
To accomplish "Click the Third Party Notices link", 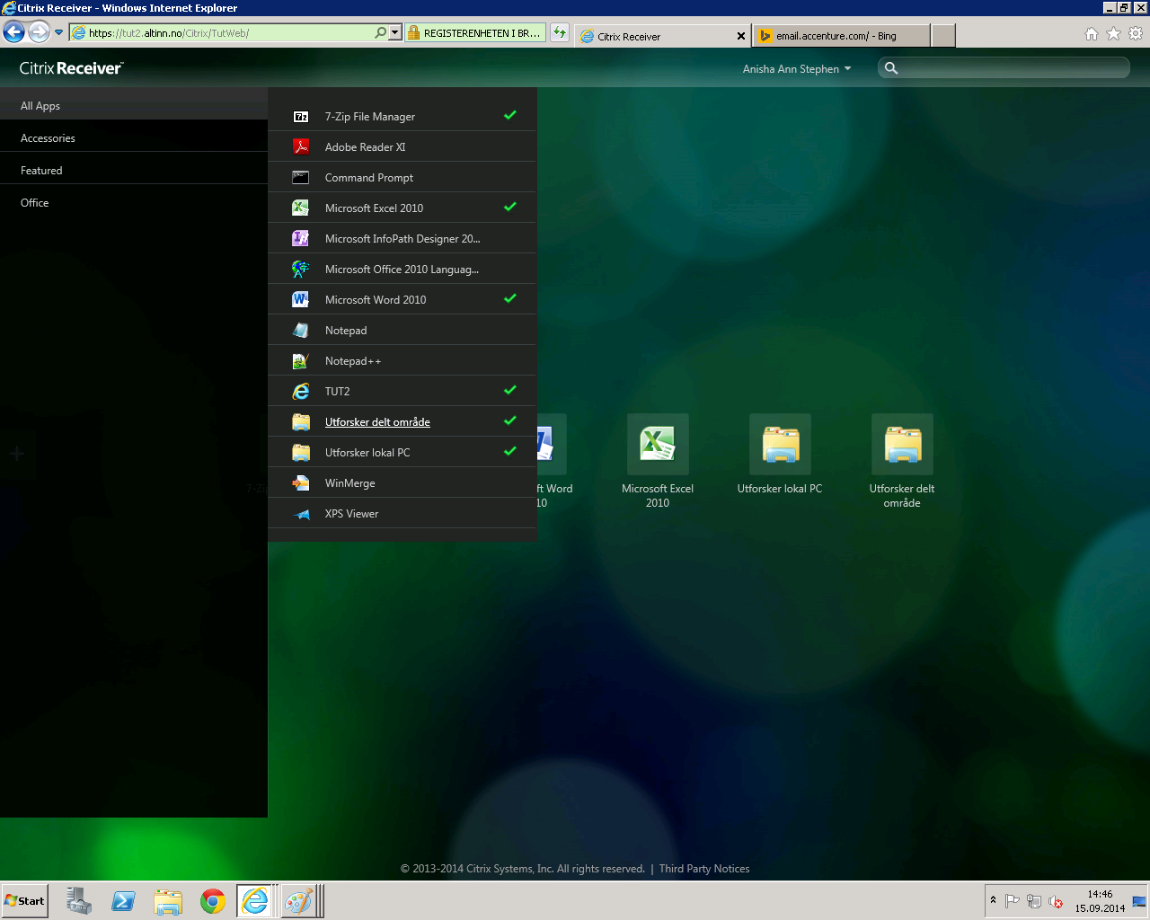I will tap(704, 869).
